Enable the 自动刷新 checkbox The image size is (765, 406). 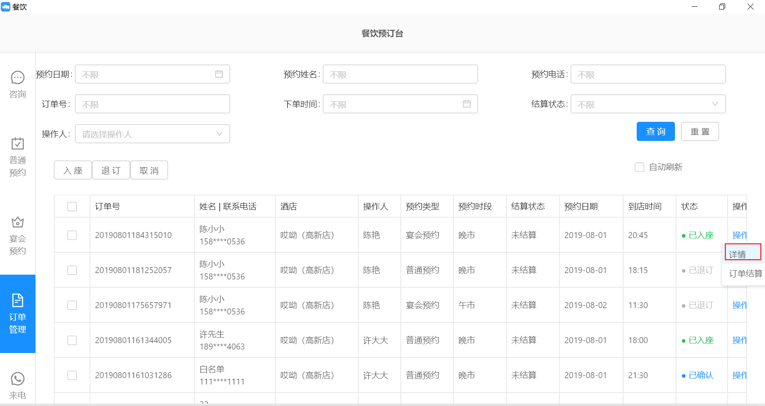639,167
